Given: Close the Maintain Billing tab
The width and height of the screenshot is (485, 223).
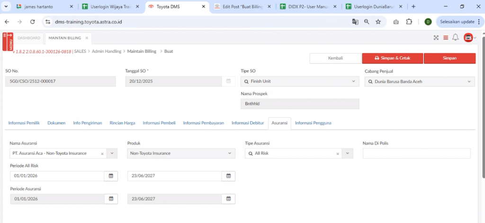Looking at the screenshot, I should tap(87, 38).
